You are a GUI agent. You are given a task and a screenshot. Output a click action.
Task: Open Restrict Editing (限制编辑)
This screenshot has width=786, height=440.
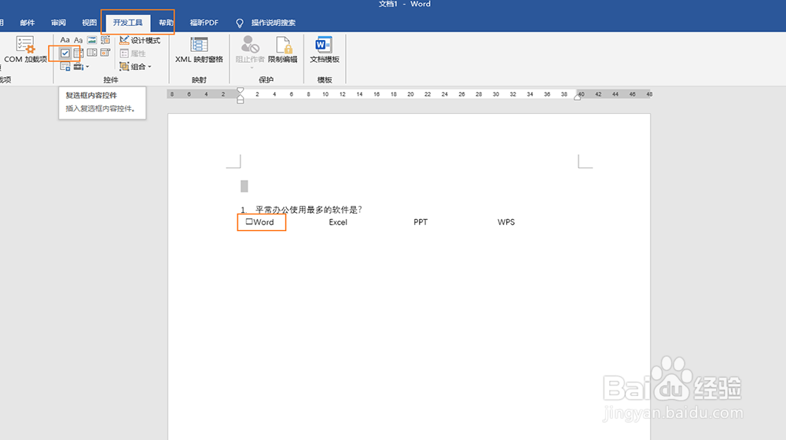point(283,49)
